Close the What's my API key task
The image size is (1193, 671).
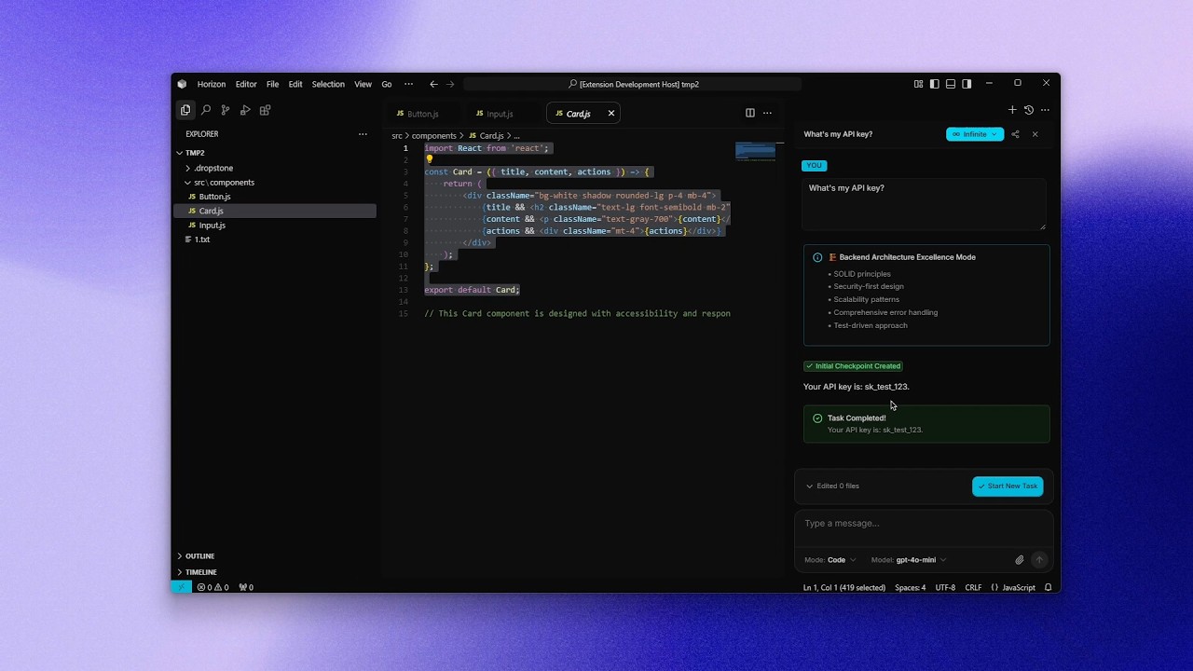(1035, 134)
